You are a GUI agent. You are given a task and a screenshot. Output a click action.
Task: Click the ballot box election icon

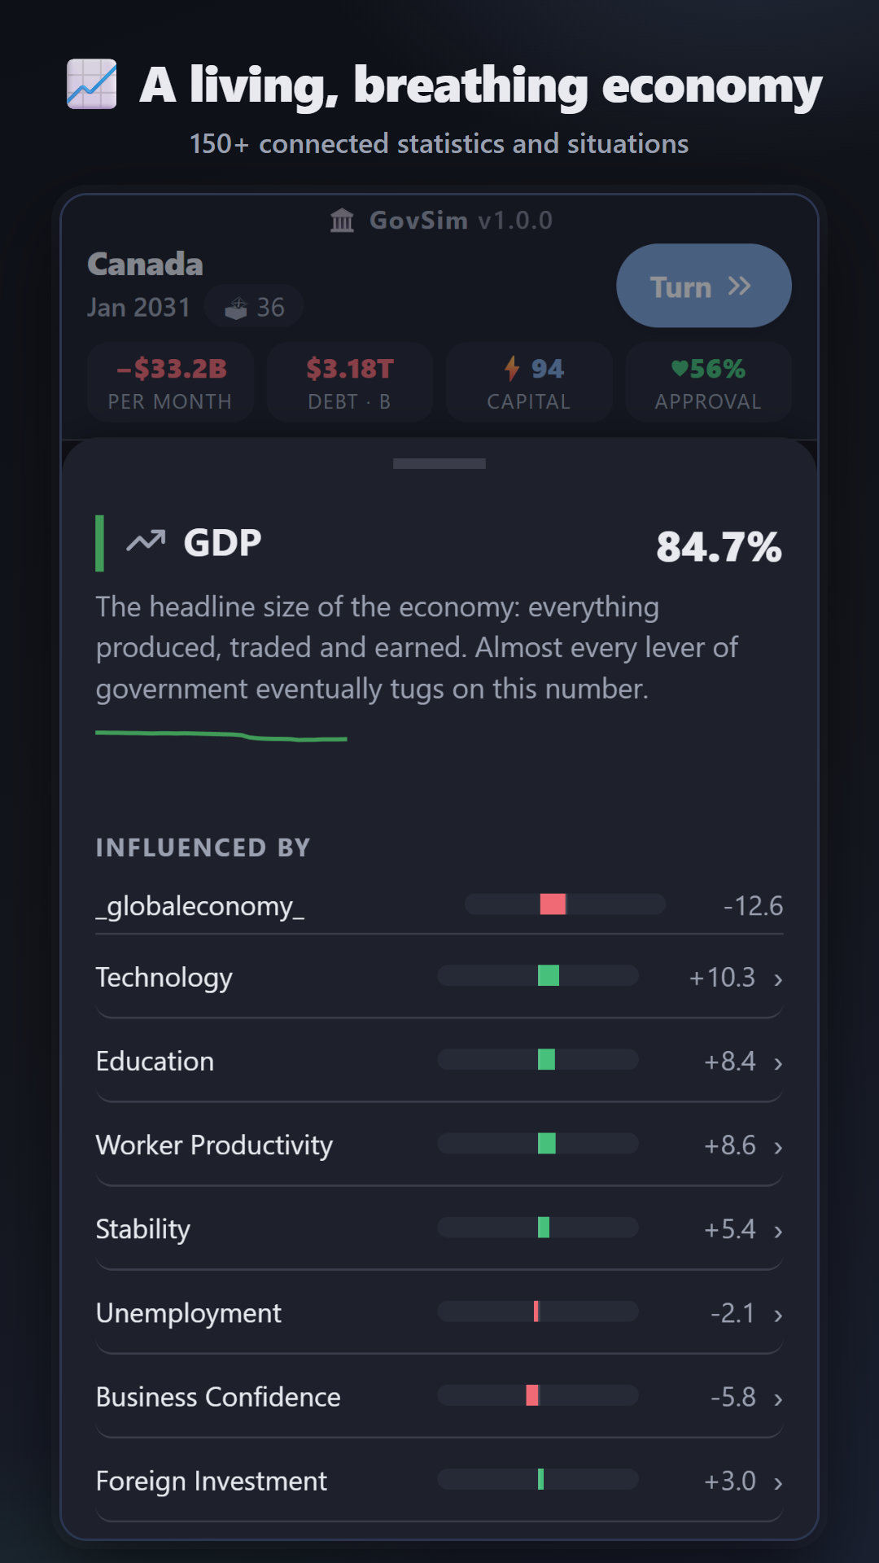(x=236, y=308)
